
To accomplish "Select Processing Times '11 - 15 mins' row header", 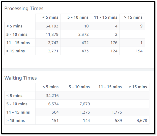I will (x=18, y=43).
